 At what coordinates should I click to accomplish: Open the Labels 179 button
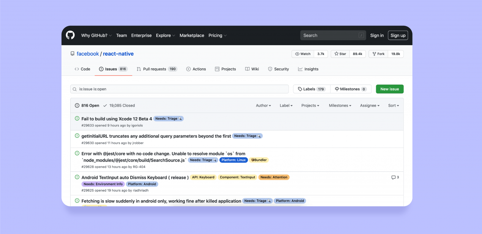312,89
